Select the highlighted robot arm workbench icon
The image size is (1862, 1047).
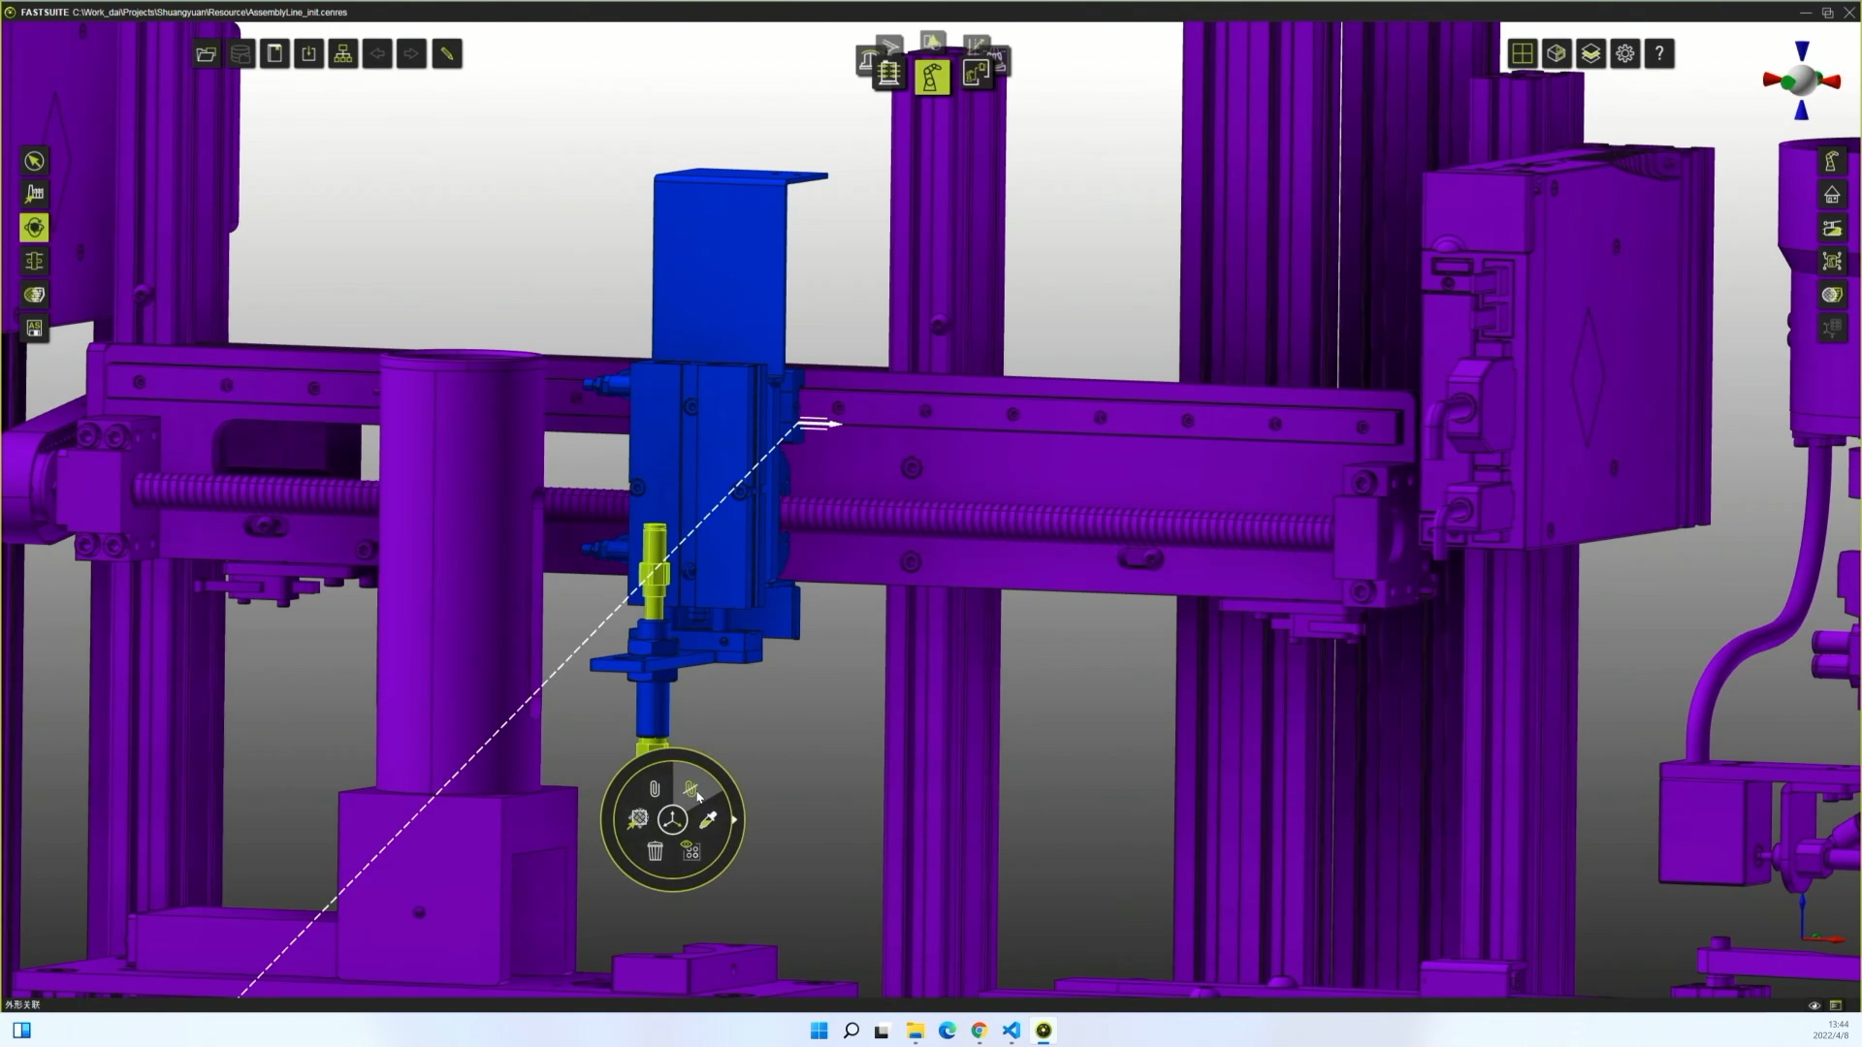931,77
